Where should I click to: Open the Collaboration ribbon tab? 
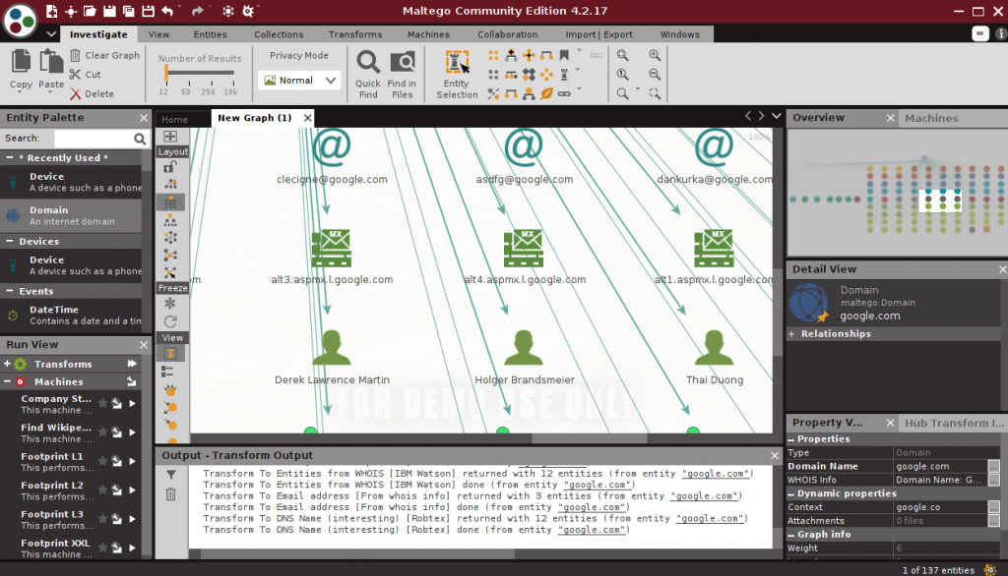click(507, 34)
